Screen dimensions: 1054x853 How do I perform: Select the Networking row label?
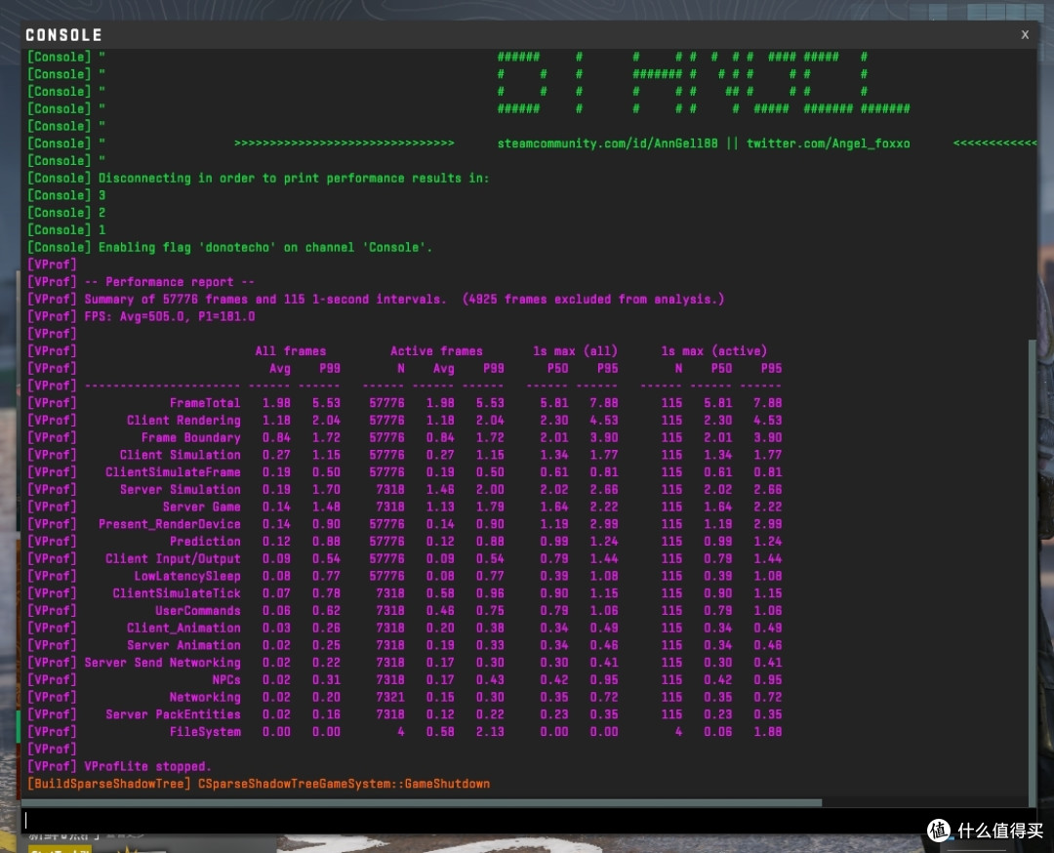point(204,697)
